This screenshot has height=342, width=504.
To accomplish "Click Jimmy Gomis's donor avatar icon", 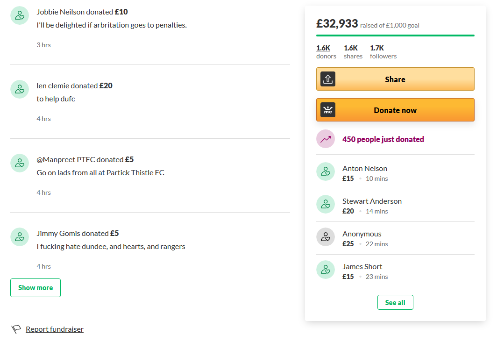I will click(x=20, y=237).
